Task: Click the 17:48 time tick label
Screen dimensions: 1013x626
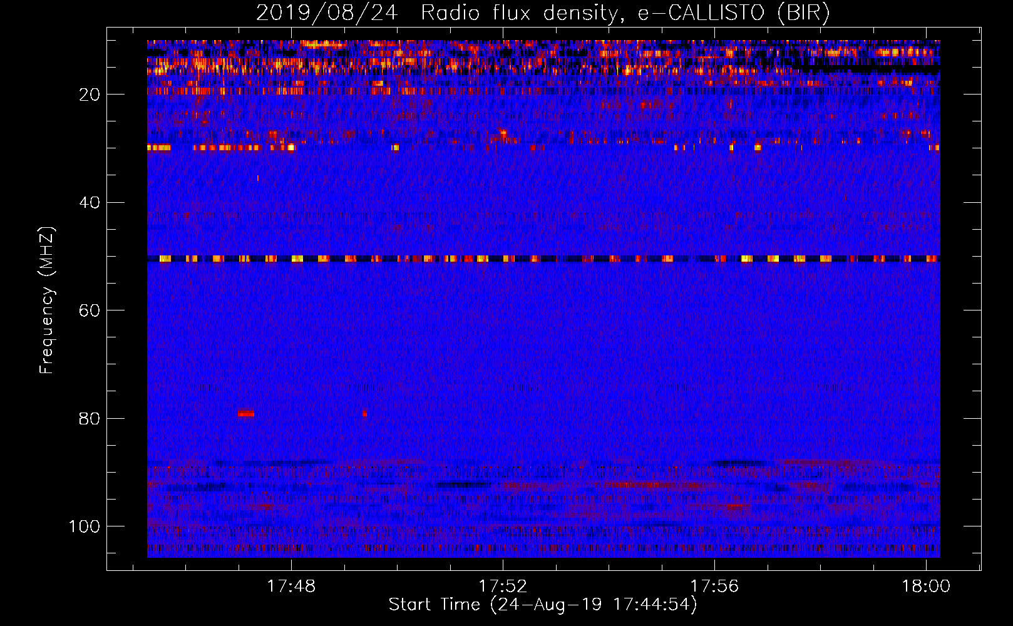Action: (x=291, y=587)
